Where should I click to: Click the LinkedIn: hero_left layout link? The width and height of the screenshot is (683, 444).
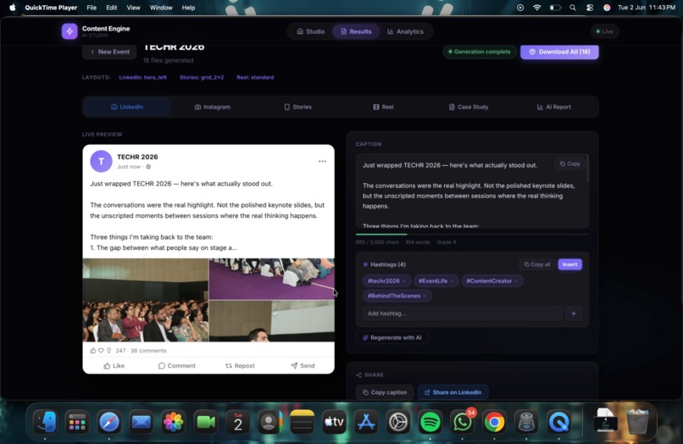[143, 78]
